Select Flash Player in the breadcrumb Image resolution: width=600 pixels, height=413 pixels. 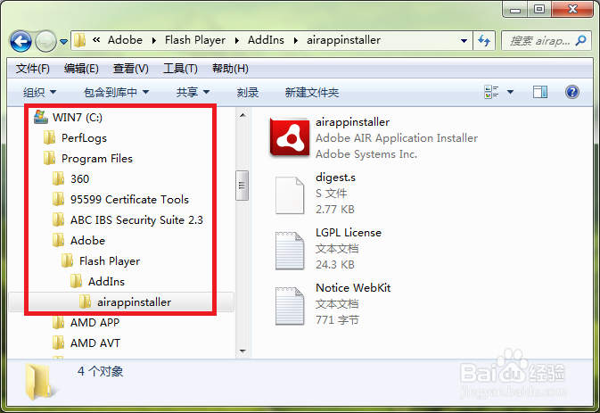tap(195, 40)
